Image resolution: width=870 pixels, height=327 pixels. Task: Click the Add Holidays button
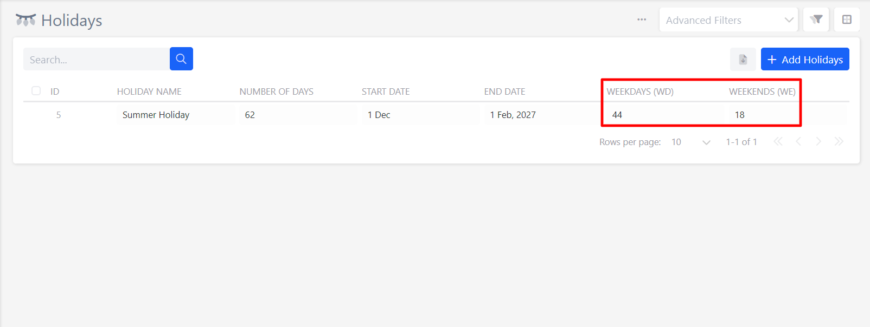[x=805, y=59]
